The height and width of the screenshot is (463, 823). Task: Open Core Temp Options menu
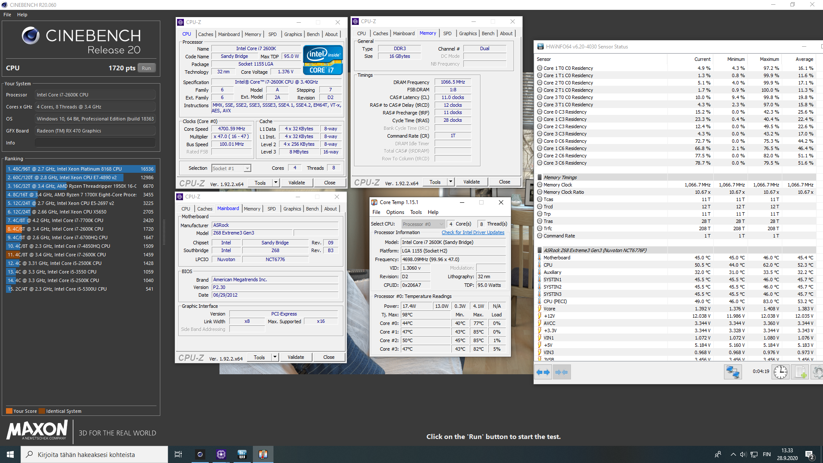tap(395, 212)
